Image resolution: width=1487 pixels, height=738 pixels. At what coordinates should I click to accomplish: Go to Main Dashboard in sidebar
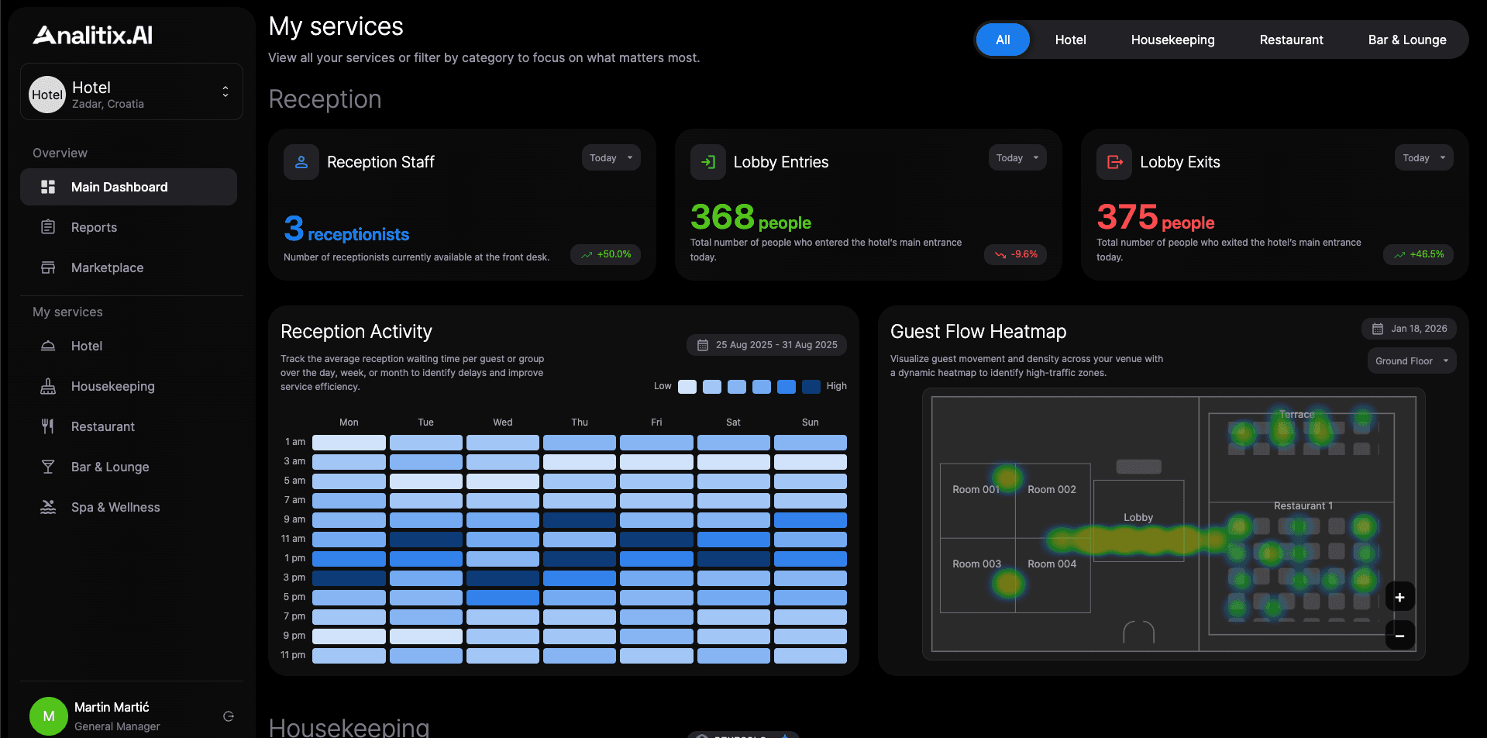click(129, 187)
